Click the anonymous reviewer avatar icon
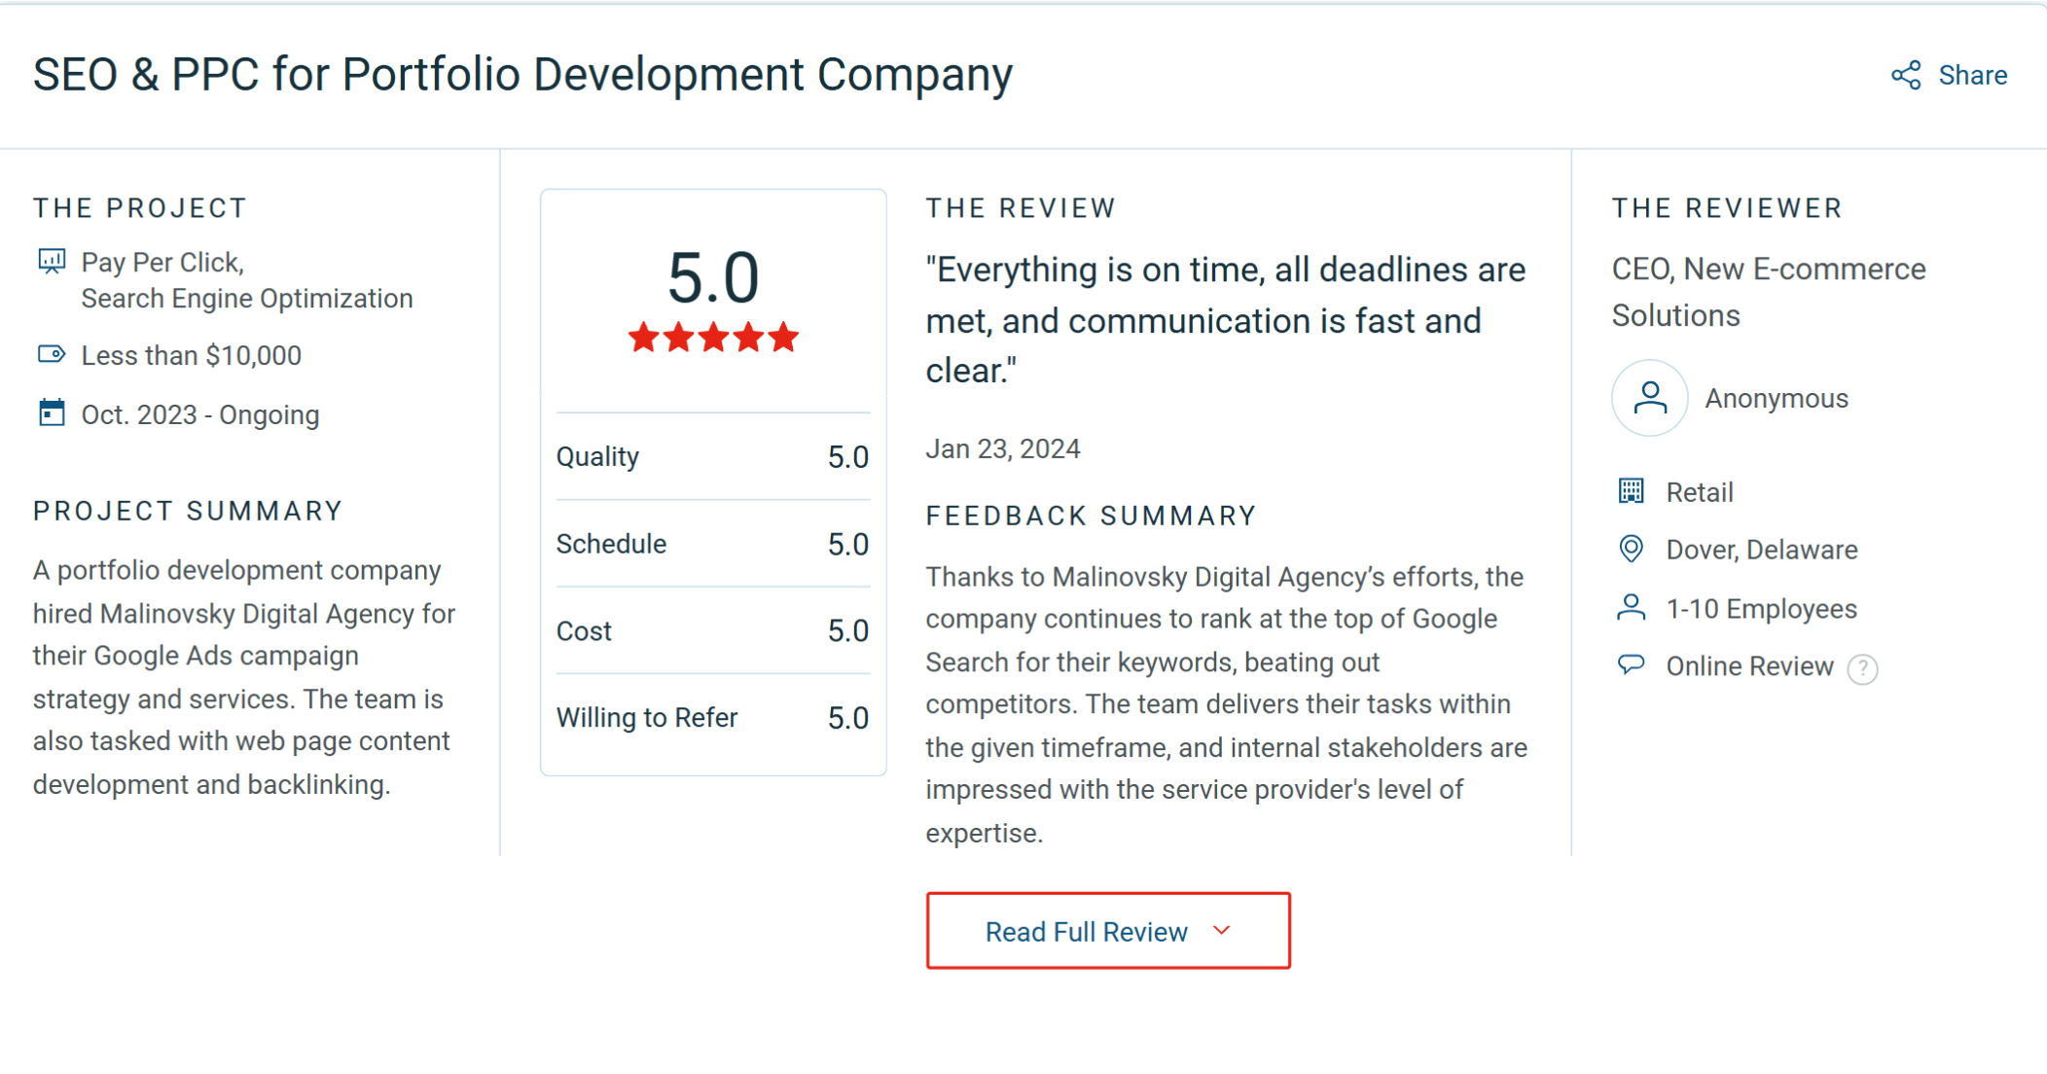The image size is (2047, 1074). pos(1649,398)
